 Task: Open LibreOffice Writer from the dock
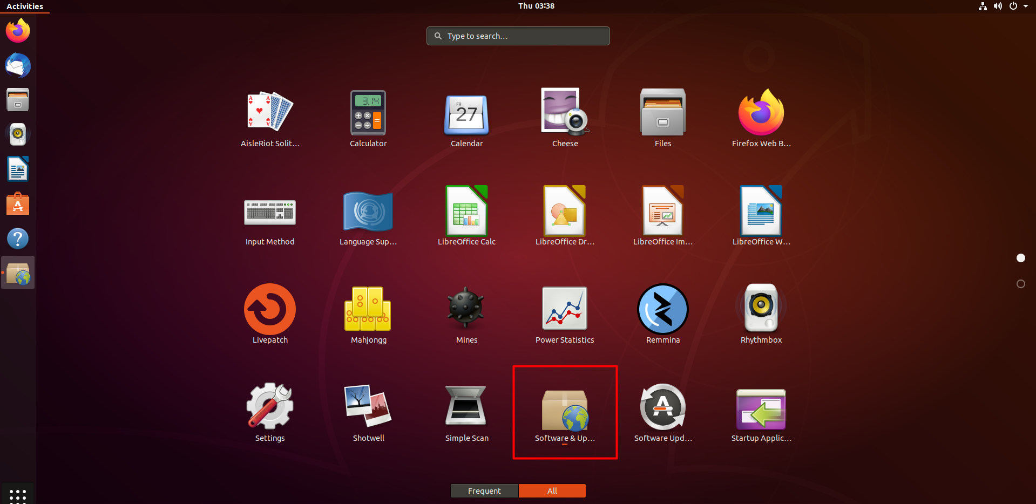coord(18,169)
